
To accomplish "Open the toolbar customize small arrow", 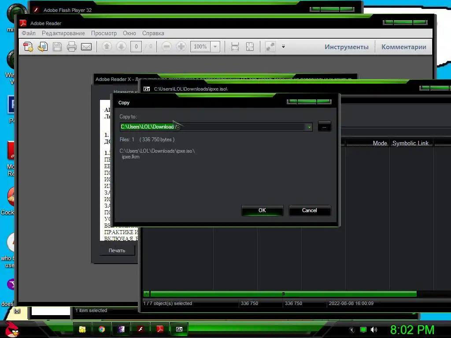I will [x=283, y=46].
